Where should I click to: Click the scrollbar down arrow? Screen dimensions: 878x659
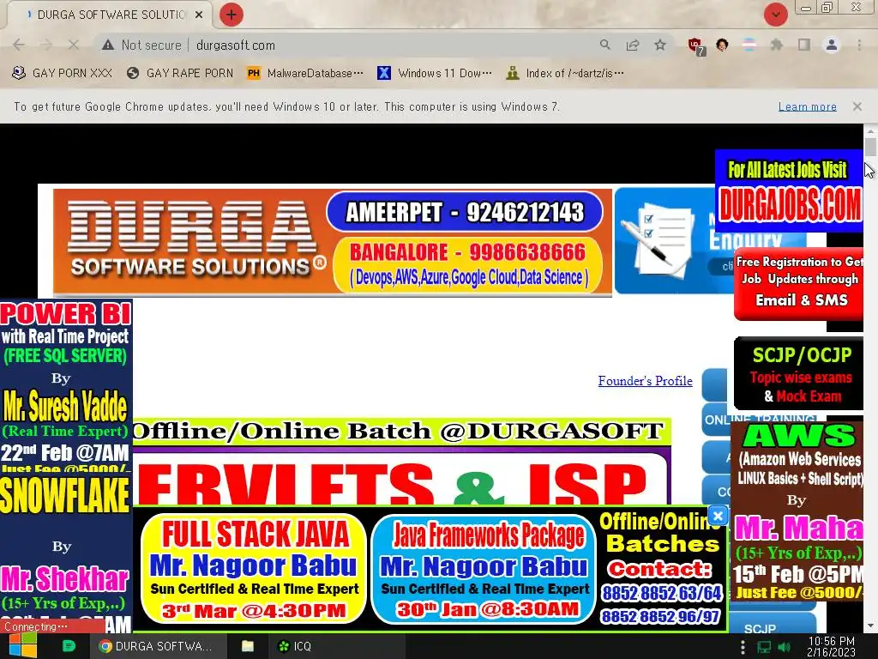(870, 626)
